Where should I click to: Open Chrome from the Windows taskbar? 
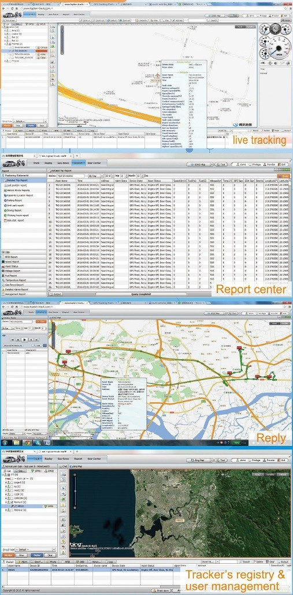[x=28, y=442]
